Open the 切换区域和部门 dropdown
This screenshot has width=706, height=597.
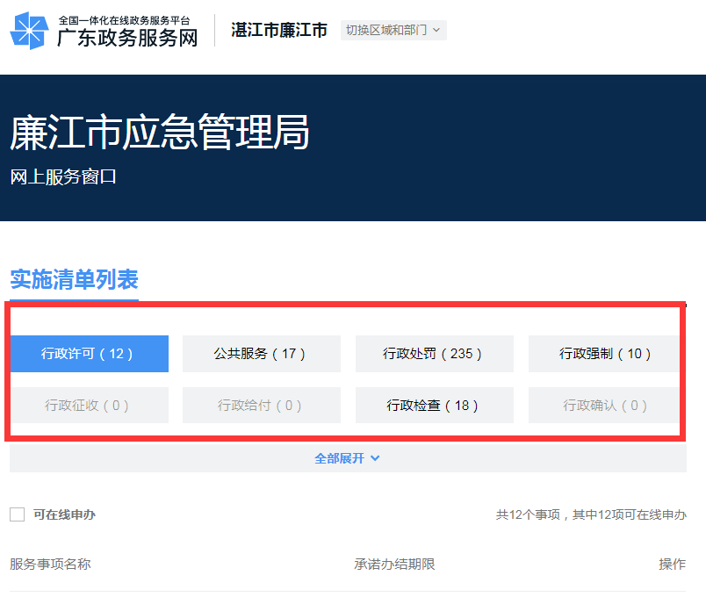pos(393,30)
